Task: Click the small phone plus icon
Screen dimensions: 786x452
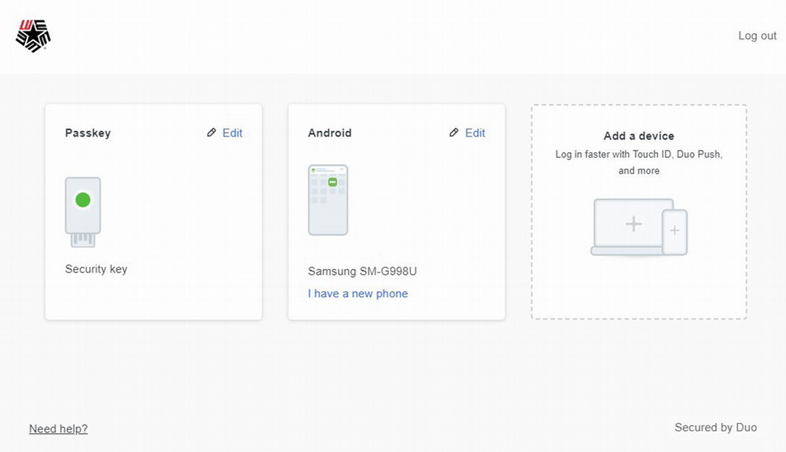Action: [674, 231]
